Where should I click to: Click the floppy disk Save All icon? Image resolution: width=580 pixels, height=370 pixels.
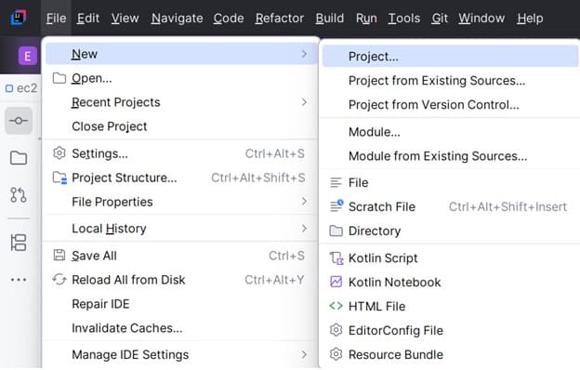pyautogui.click(x=59, y=256)
